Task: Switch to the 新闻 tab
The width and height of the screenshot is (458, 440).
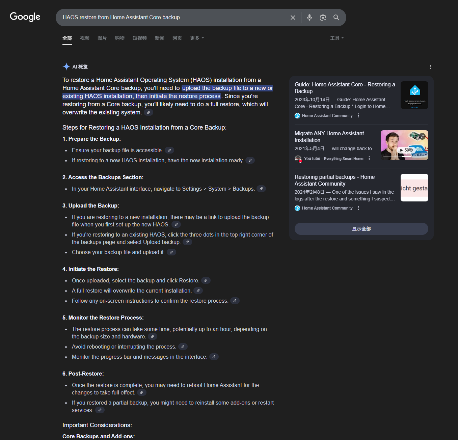Action: (160, 38)
